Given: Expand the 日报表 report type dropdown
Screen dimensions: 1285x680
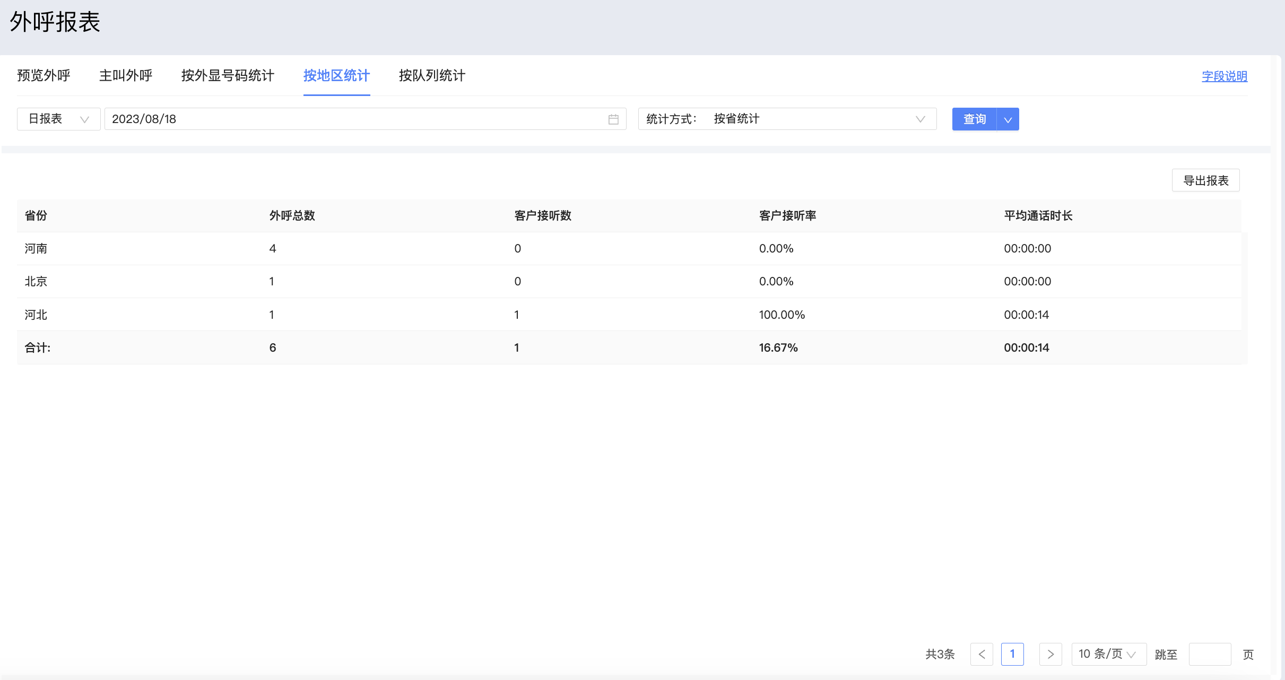Looking at the screenshot, I should coord(58,119).
